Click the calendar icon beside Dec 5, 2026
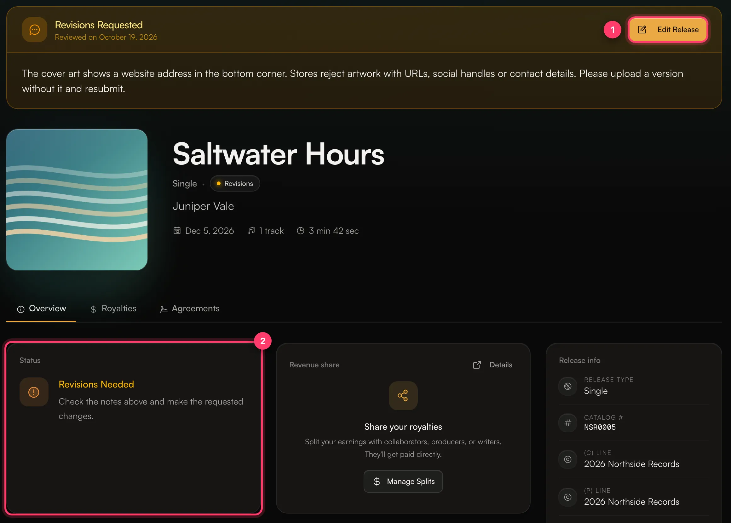This screenshot has height=523, width=731. click(x=177, y=231)
